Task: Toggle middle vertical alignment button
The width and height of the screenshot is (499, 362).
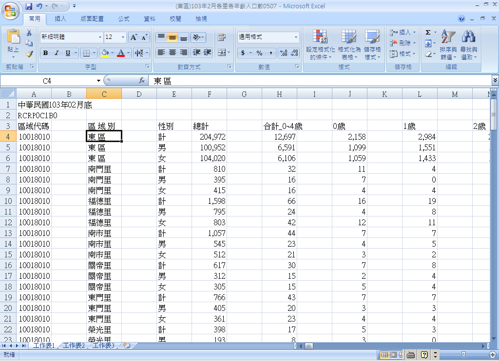Action: point(172,37)
